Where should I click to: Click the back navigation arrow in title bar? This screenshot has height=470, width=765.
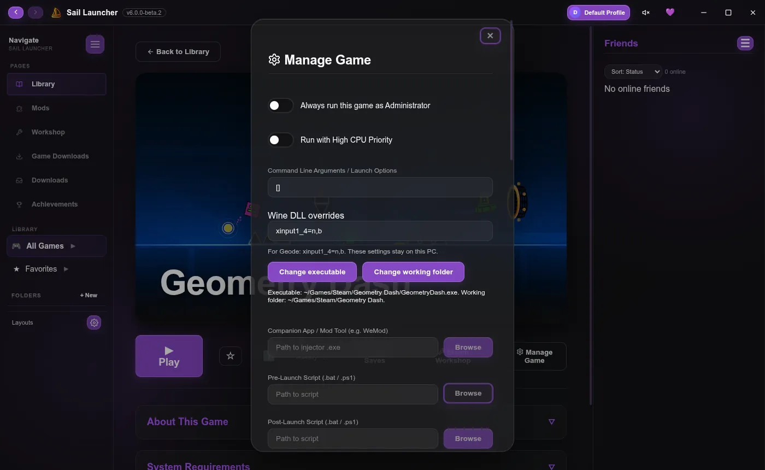click(16, 12)
